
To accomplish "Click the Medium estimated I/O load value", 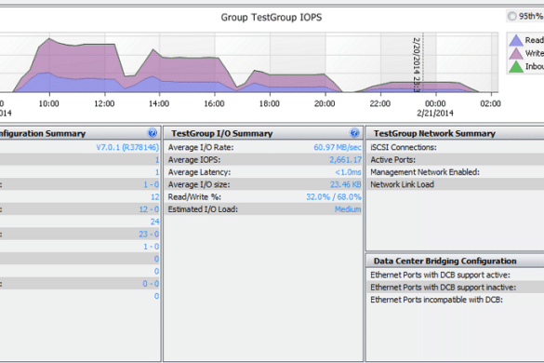I will (348, 209).
